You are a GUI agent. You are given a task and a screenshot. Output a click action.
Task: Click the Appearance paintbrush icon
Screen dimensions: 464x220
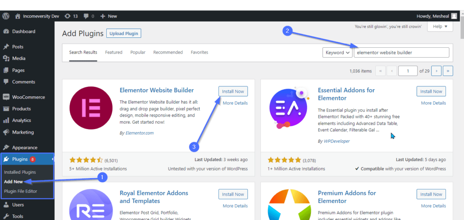(6, 147)
